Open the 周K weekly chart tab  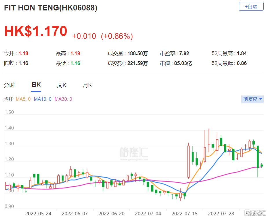61,85
